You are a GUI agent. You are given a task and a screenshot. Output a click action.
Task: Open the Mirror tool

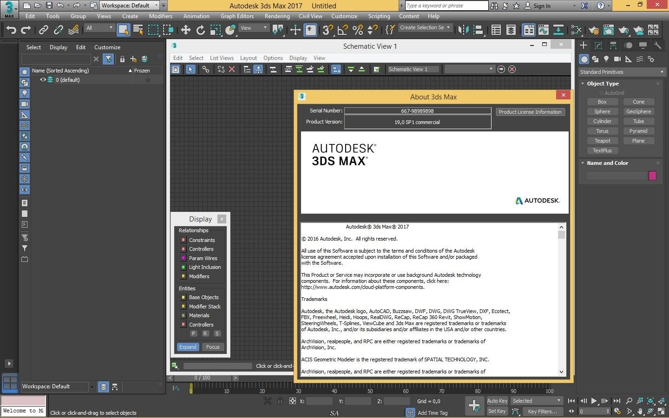[463, 30]
